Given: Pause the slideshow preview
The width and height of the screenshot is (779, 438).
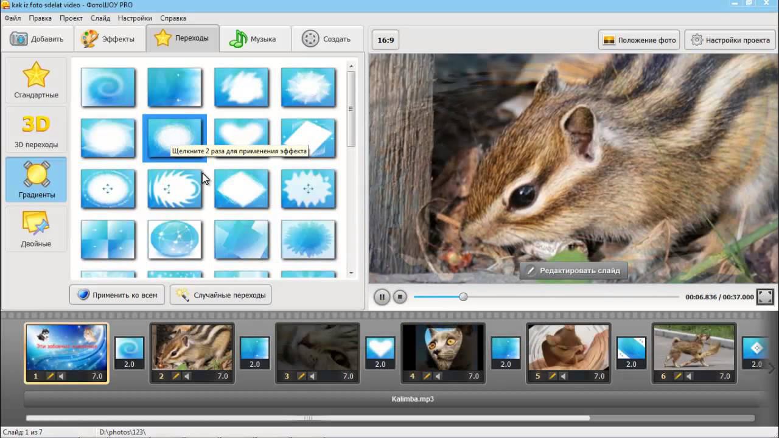Looking at the screenshot, I should click(x=382, y=297).
